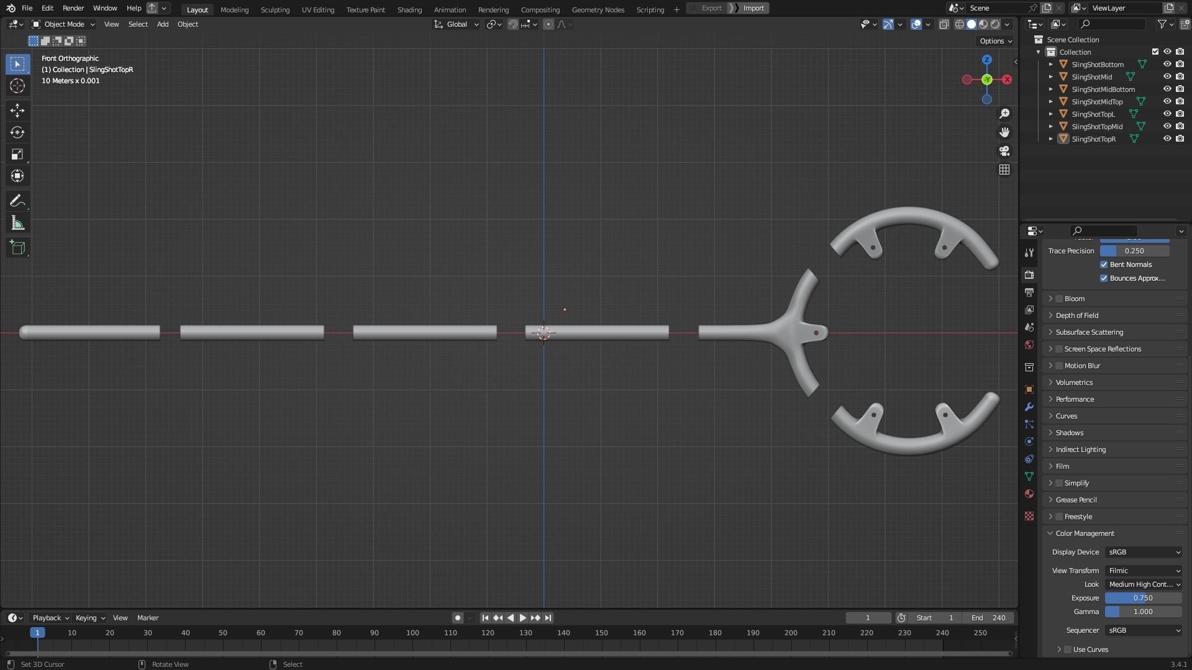Open the viewport Options button

[996, 41]
